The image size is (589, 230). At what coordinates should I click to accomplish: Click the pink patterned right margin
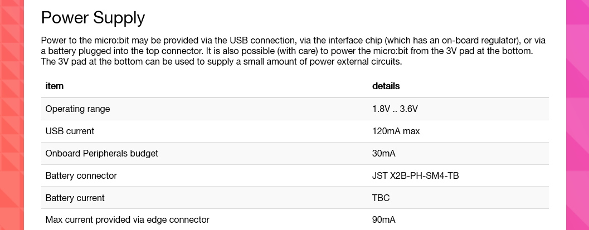[x=577, y=115]
